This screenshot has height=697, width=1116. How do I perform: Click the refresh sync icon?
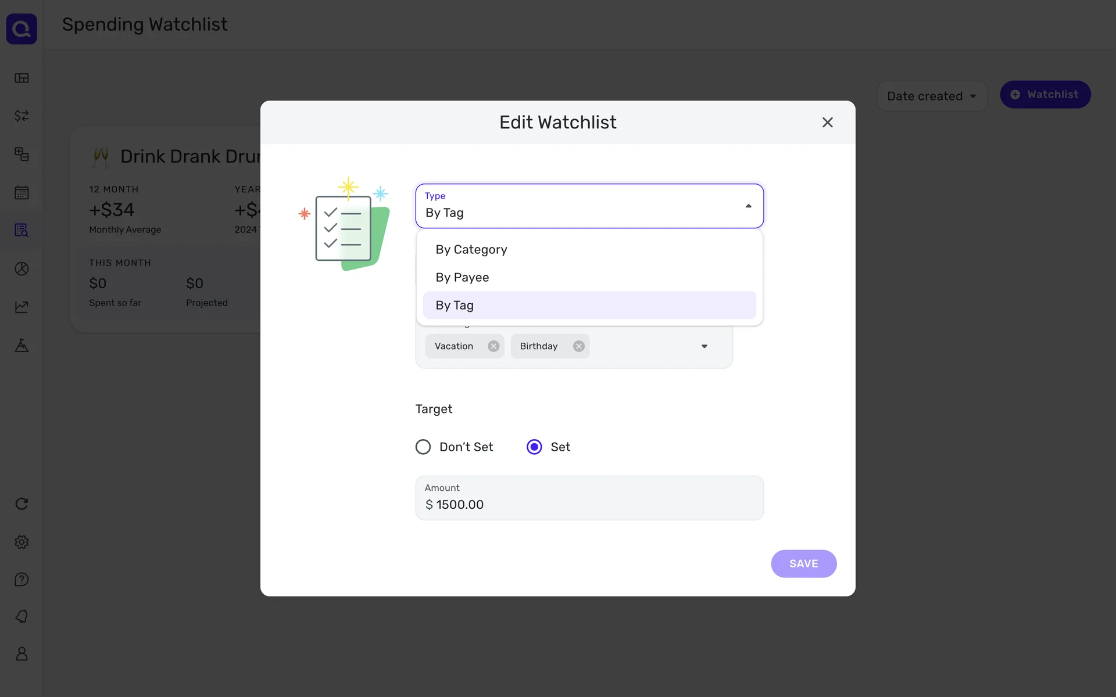(22, 504)
